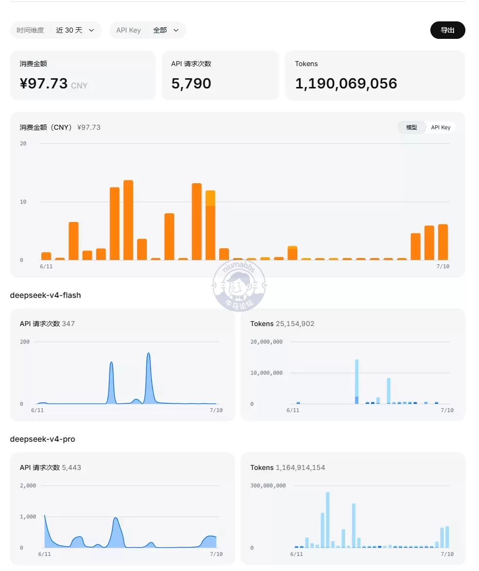Open the 时间维度 近 30 天 dropdown
479x571 pixels.
(55, 30)
